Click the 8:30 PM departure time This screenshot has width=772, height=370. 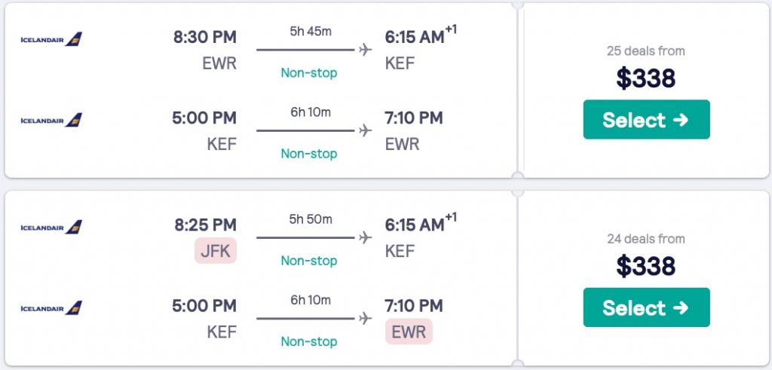point(204,38)
